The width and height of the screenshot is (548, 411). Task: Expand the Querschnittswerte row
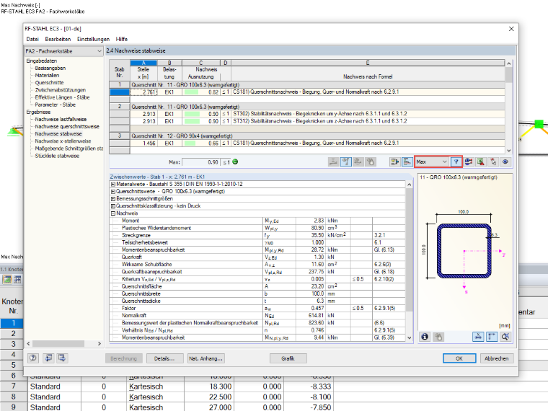pyautogui.click(x=113, y=192)
